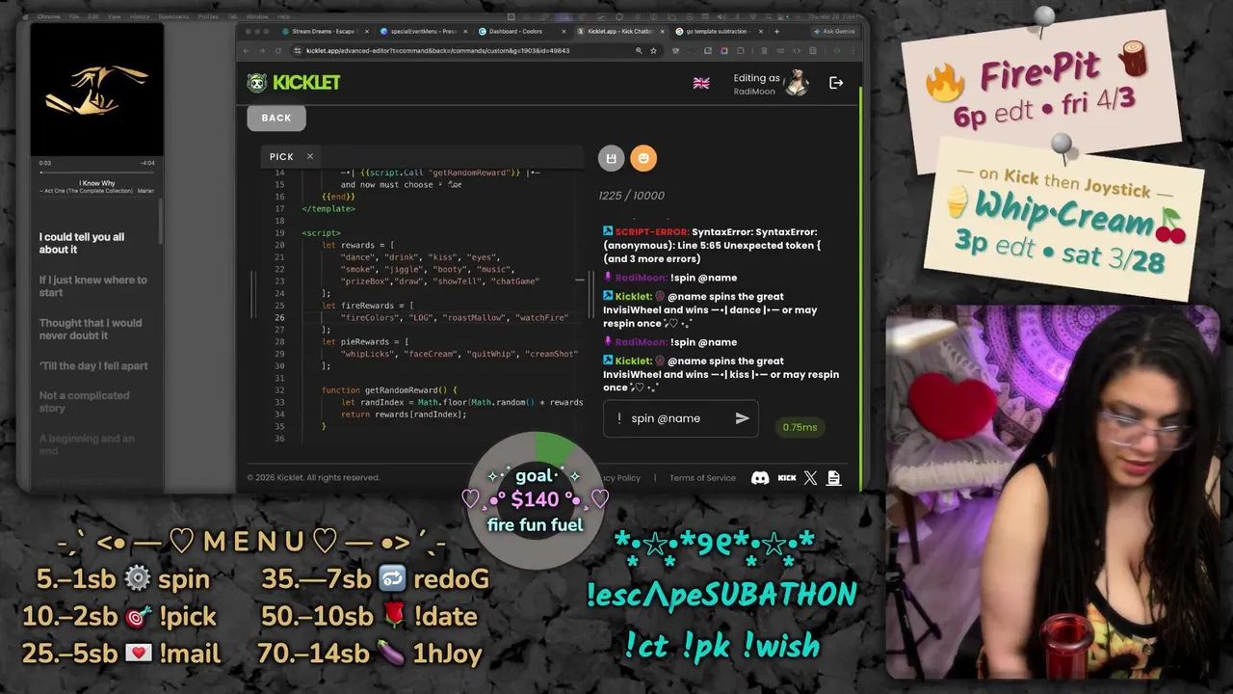Click code line 'let pieRewards = ['
Screen dimensions: 1233x694
[365, 342]
